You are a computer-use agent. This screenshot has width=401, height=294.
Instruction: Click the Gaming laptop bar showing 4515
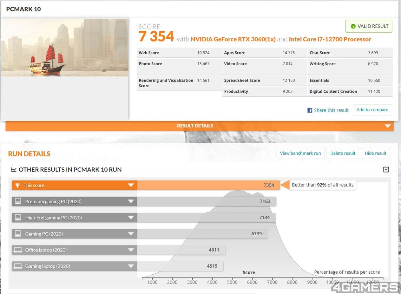coord(180,266)
